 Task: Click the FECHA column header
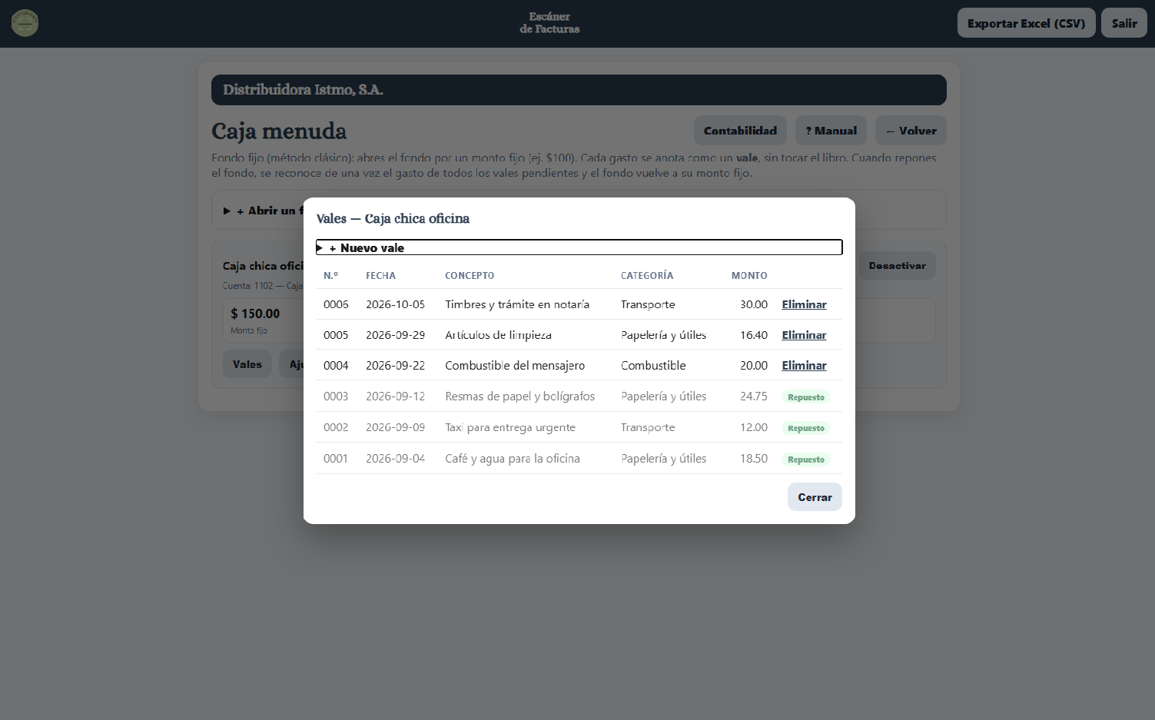(380, 275)
